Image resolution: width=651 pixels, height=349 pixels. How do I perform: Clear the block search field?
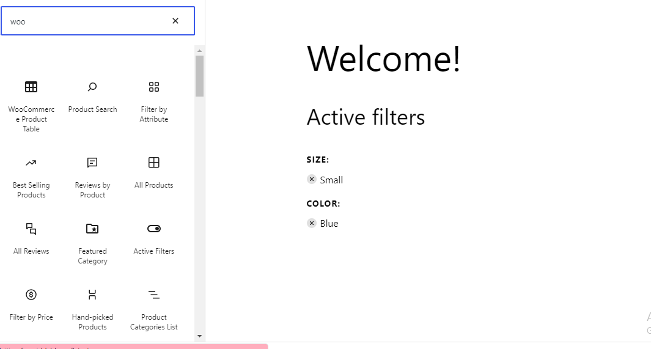click(175, 21)
